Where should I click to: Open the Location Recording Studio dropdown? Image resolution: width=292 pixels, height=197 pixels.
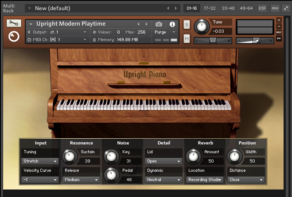pos(205,180)
